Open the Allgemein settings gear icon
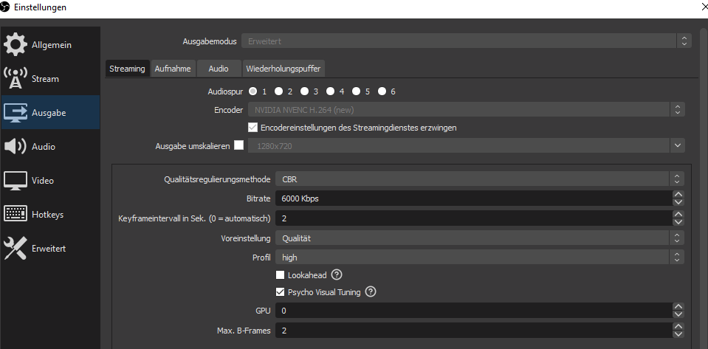Image resolution: width=708 pixels, height=349 pixels. coord(16,45)
